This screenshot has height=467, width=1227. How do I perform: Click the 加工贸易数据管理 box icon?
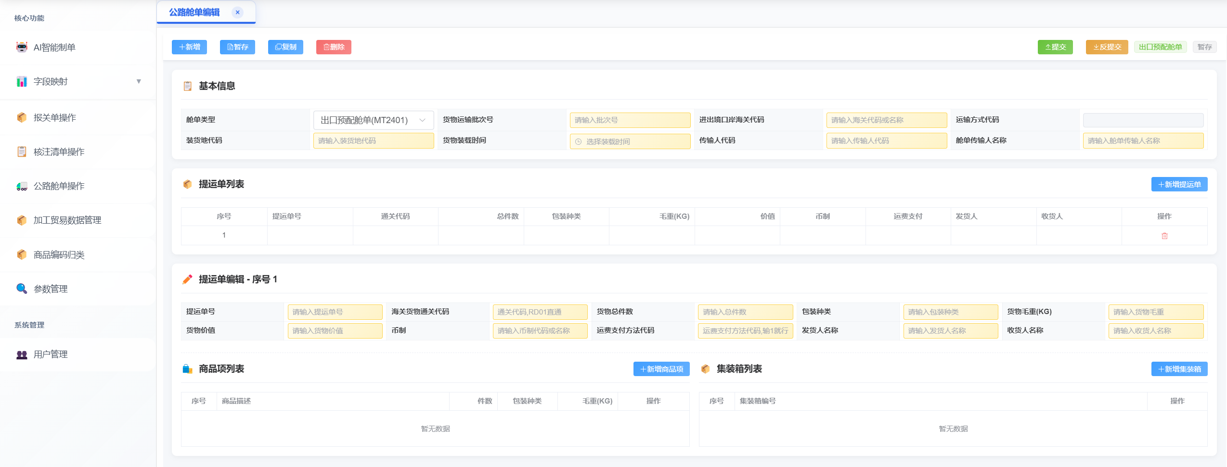[x=22, y=220]
